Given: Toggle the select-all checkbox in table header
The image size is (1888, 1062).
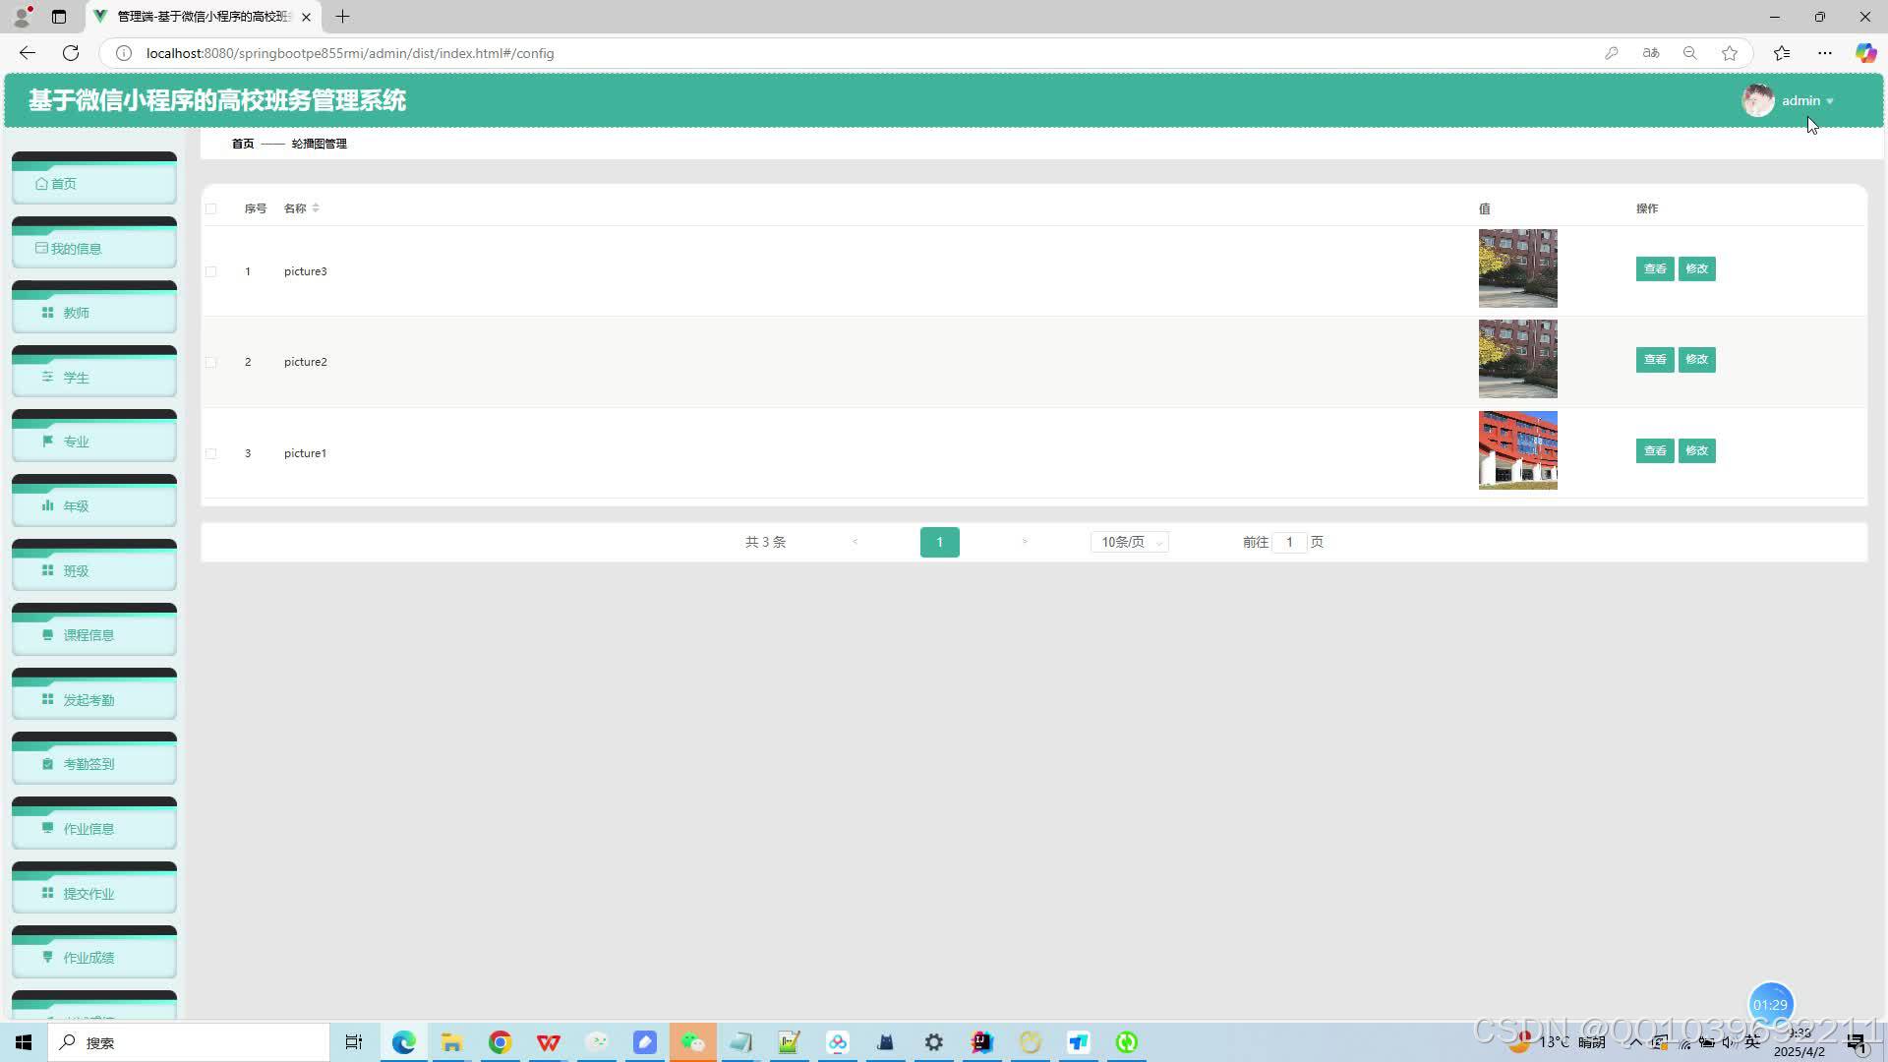Looking at the screenshot, I should (210, 208).
